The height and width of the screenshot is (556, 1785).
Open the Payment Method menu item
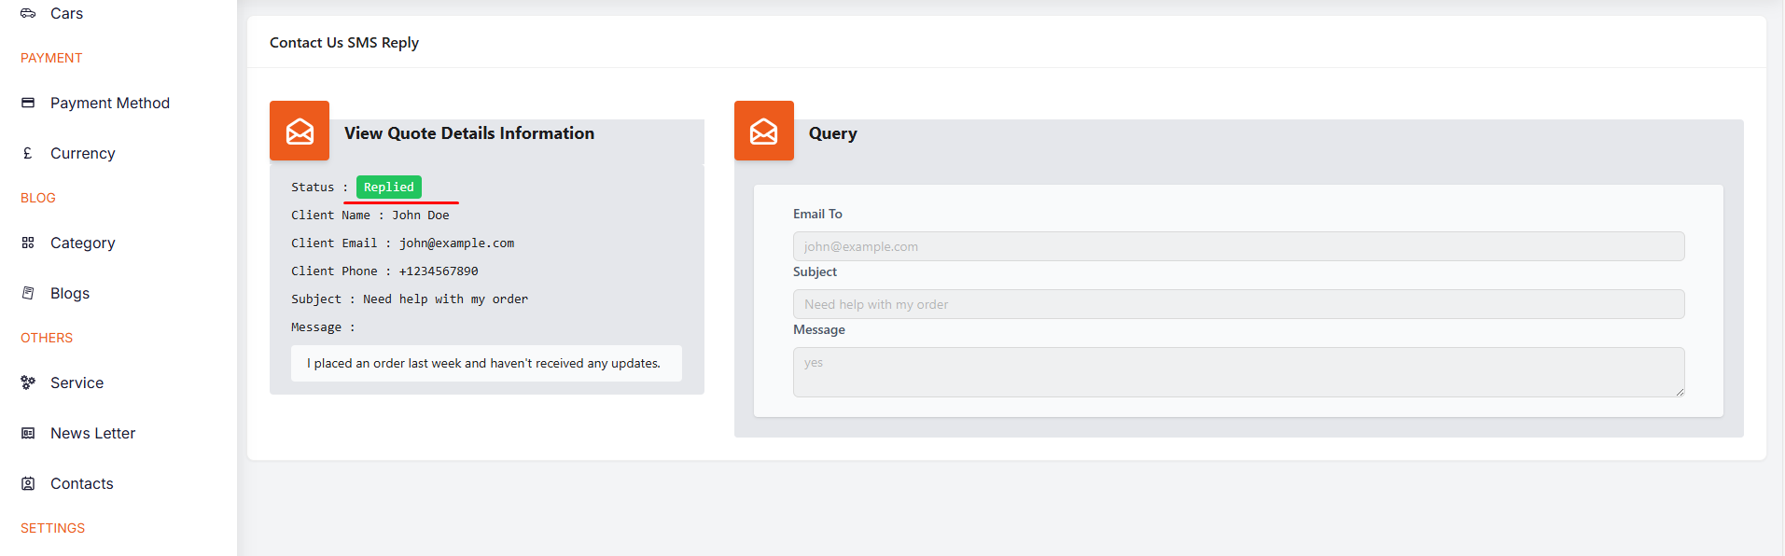pos(109,103)
